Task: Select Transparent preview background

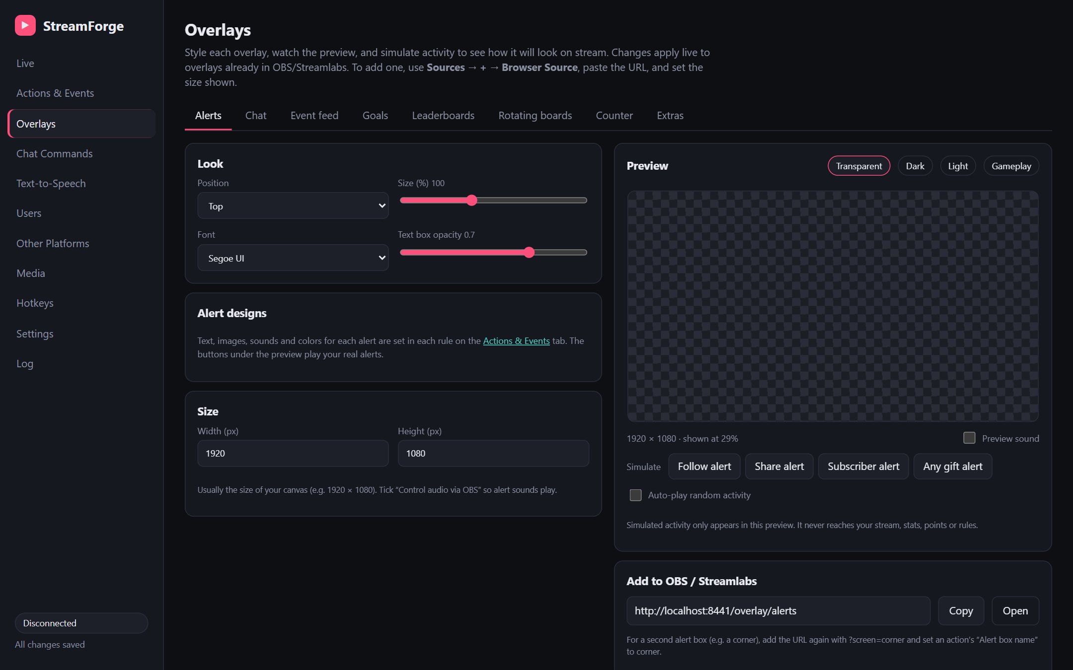Action: click(x=859, y=166)
